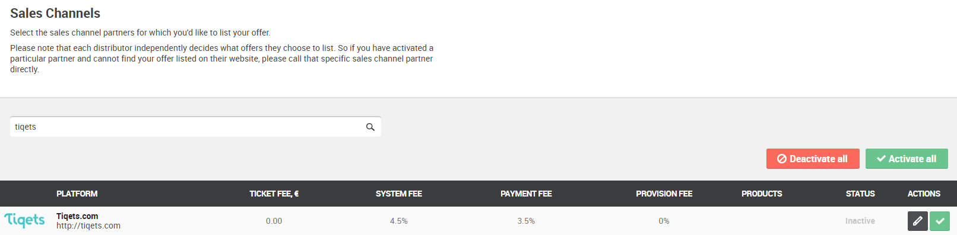This screenshot has height=235, width=957.
Task: Click the ACTIONS column header
Action: coord(924,194)
